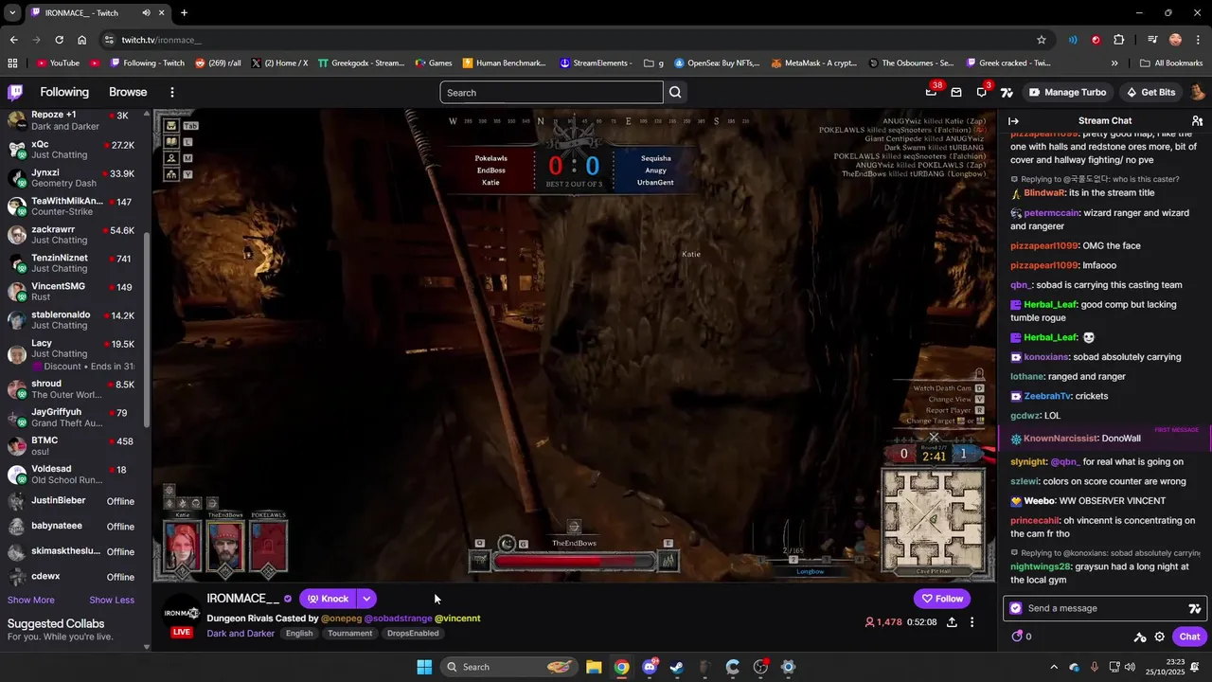The width and height of the screenshot is (1212, 682).
Task: Open the Browse tab
Action: click(128, 92)
